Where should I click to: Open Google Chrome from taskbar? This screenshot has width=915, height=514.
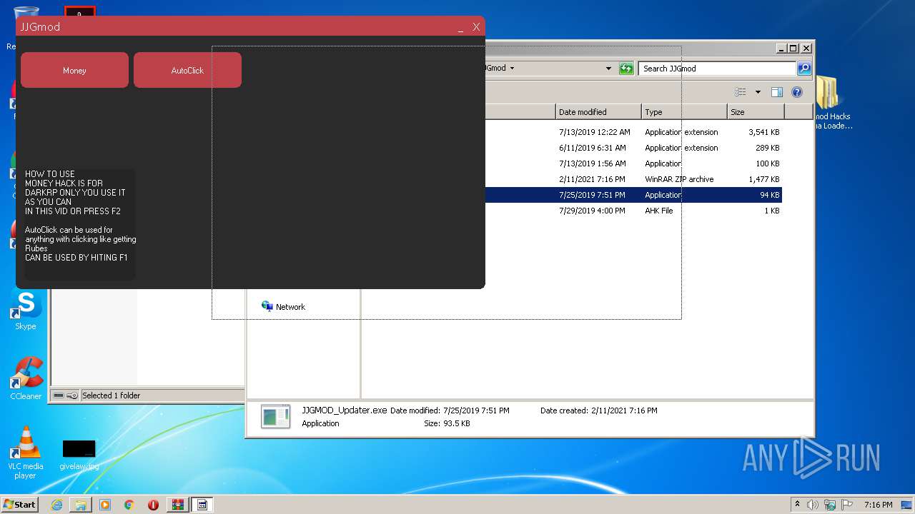click(x=129, y=505)
